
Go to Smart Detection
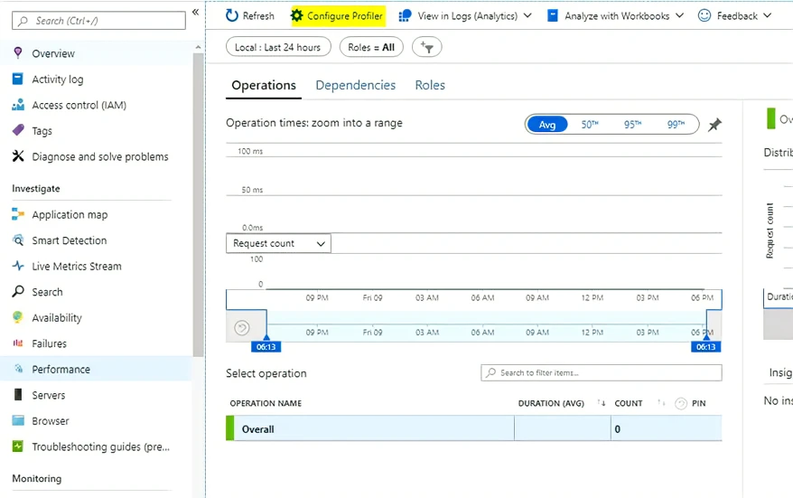click(x=69, y=240)
